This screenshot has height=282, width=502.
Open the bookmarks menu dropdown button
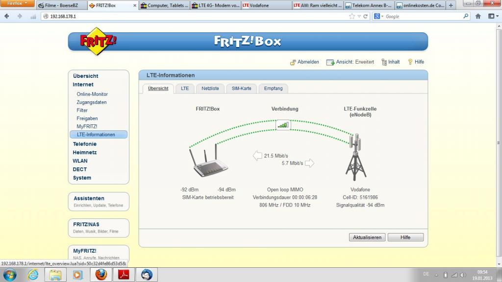point(493,16)
